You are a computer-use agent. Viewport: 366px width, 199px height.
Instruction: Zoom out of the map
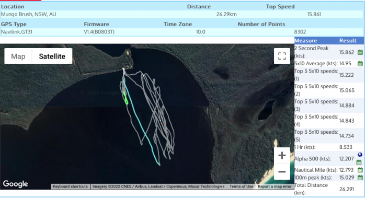[x=282, y=172]
